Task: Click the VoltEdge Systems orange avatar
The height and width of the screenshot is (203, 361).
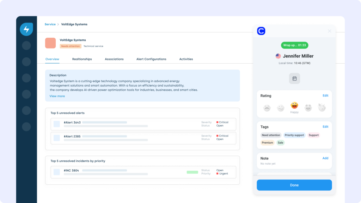Action: click(x=50, y=43)
